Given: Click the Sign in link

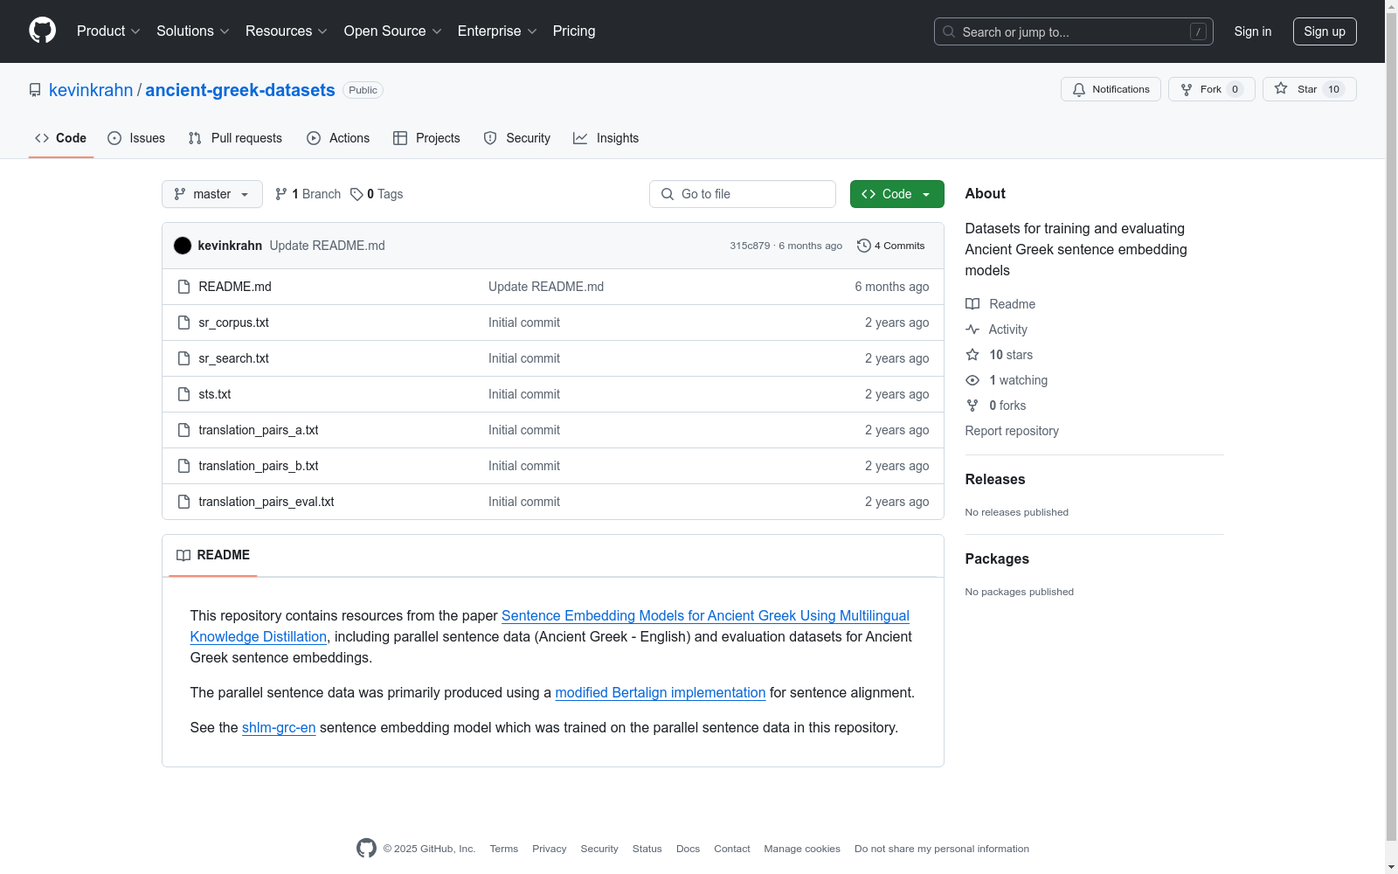Looking at the screenshot, I should [x=1253, y=31].
